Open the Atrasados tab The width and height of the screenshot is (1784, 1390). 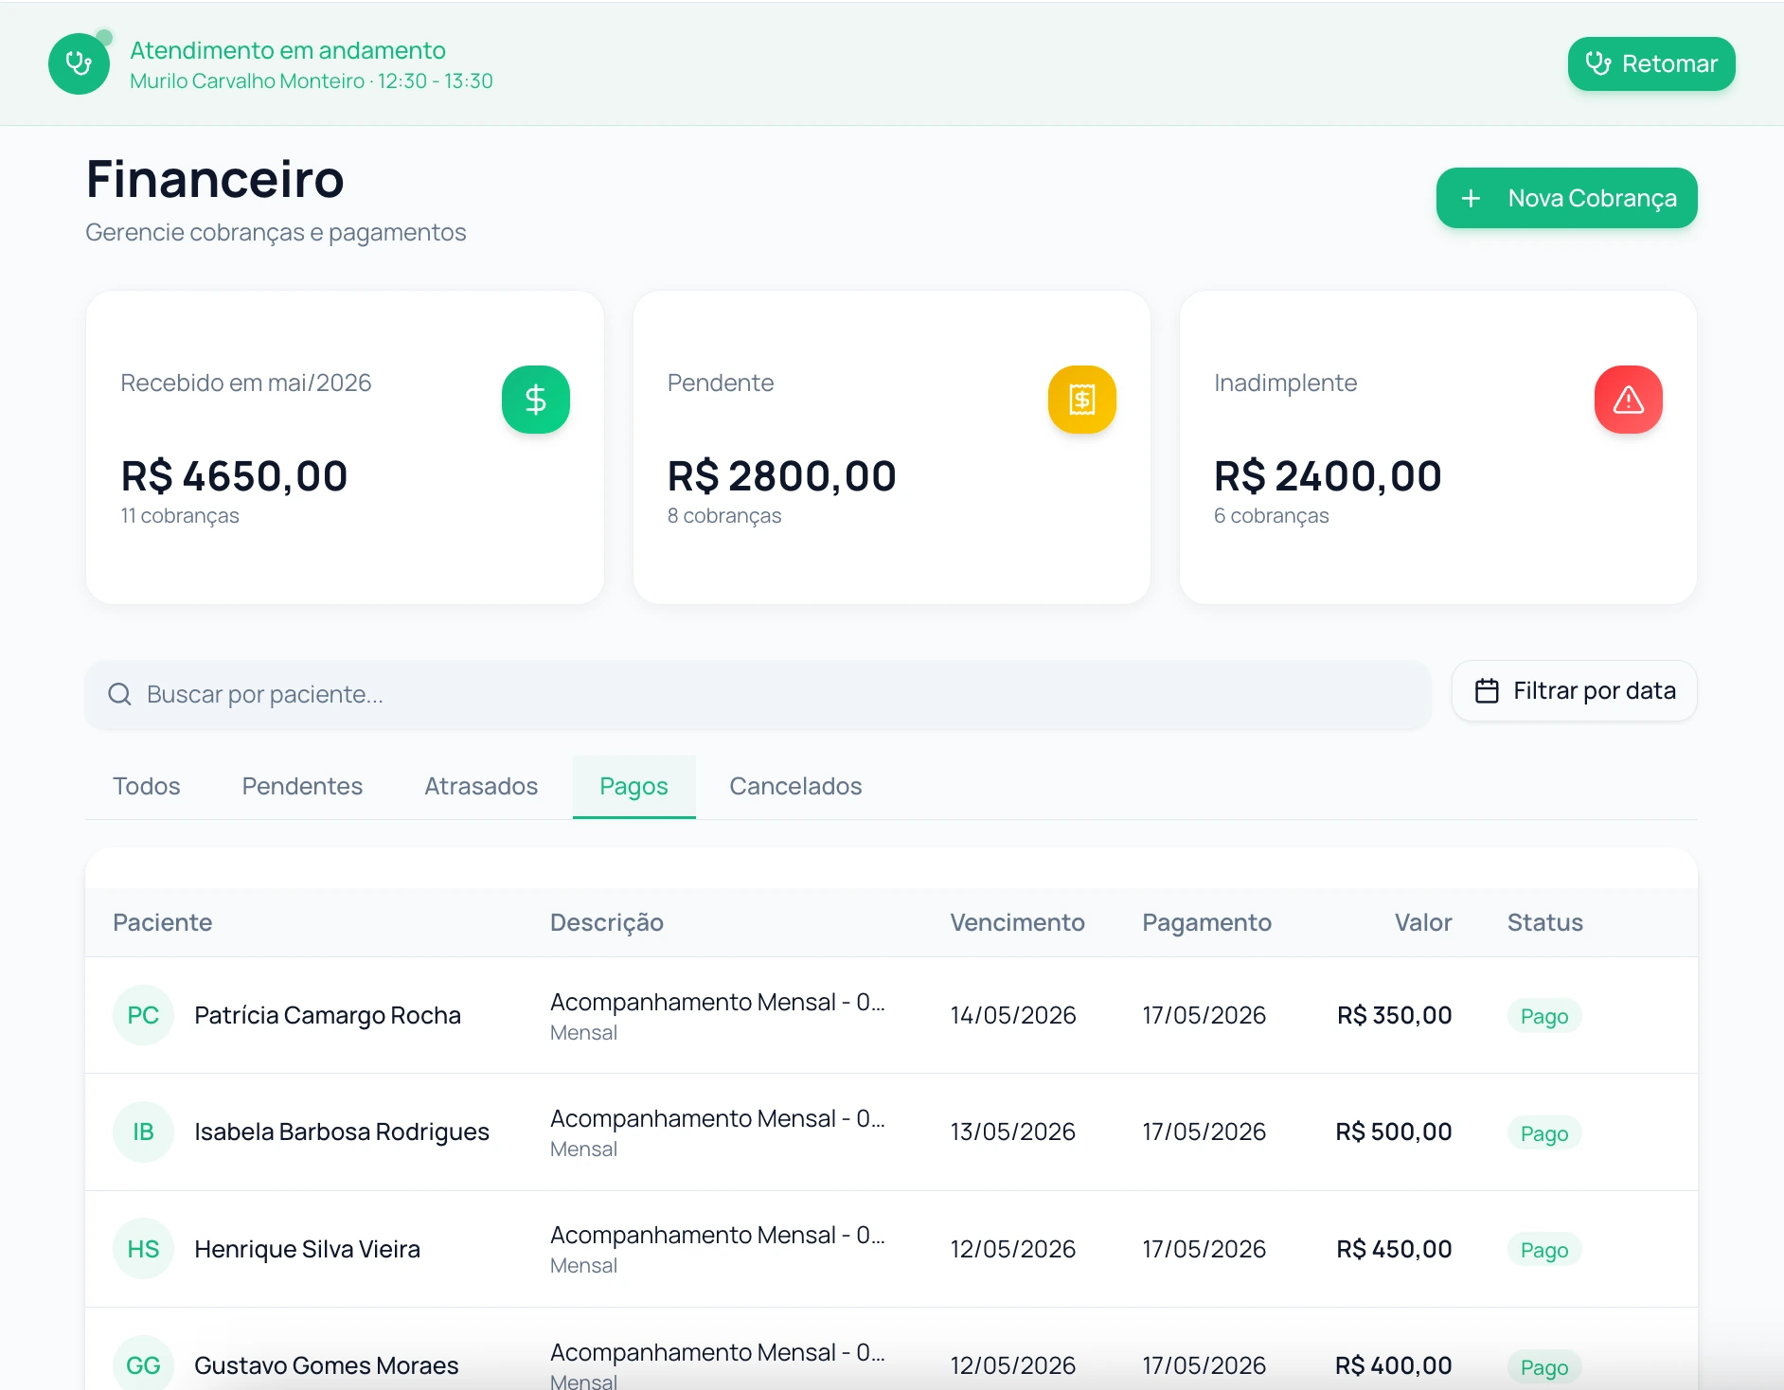pos(481,786)
